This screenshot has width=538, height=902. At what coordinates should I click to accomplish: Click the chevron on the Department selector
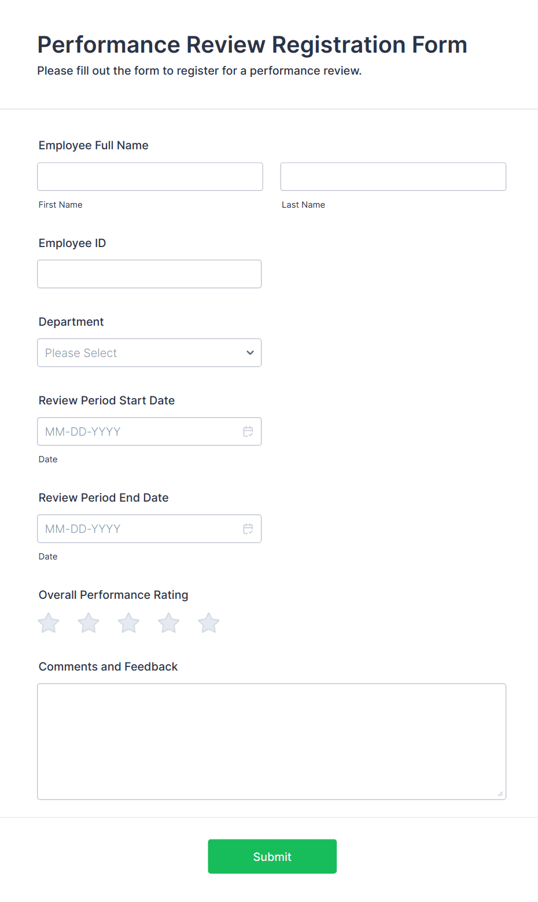click(250, 352)
